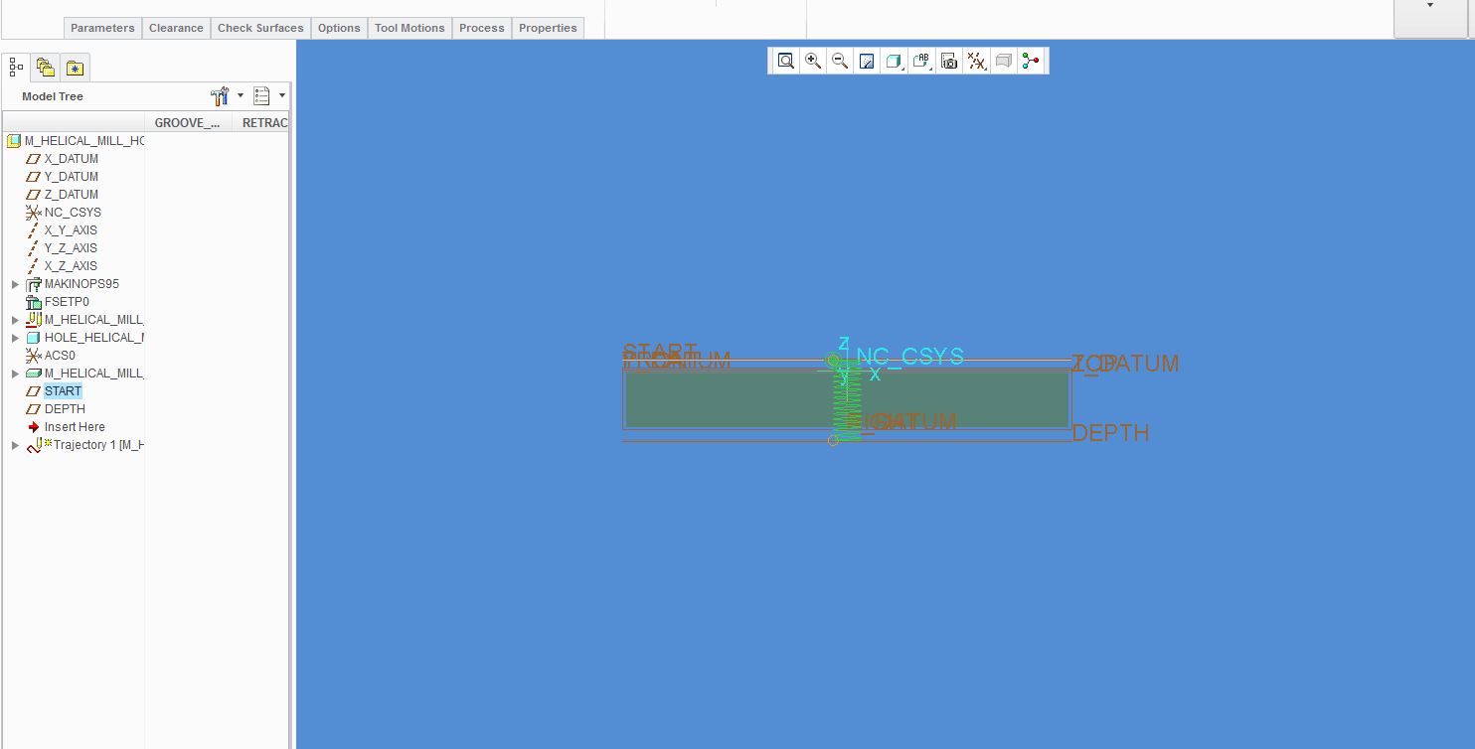The height and width of the screenshot is (749, 1475).
Task: Click the Repaint screen icon
Action: click(x=867, y=62)
